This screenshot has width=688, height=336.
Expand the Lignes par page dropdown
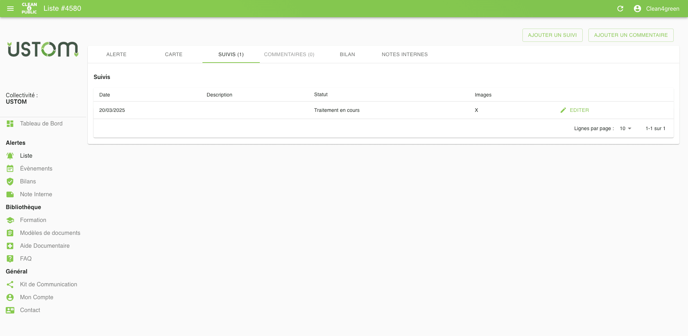point(625,129)
